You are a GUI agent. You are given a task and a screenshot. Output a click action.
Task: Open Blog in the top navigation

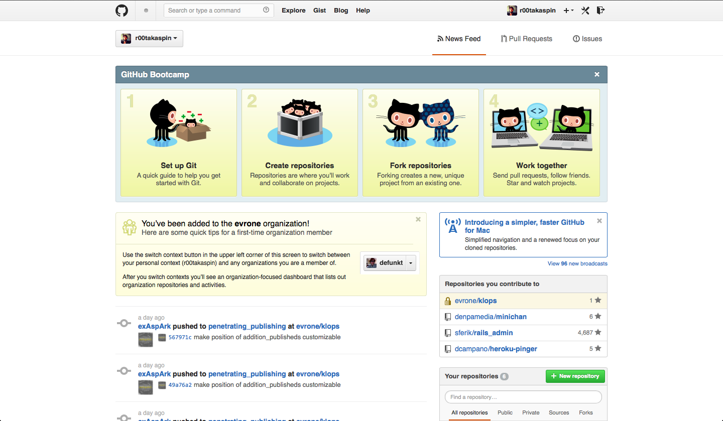341,11
